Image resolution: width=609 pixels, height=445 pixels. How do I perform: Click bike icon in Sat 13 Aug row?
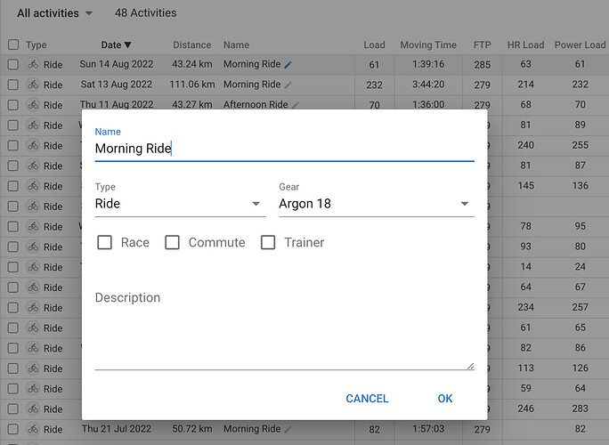33,85
